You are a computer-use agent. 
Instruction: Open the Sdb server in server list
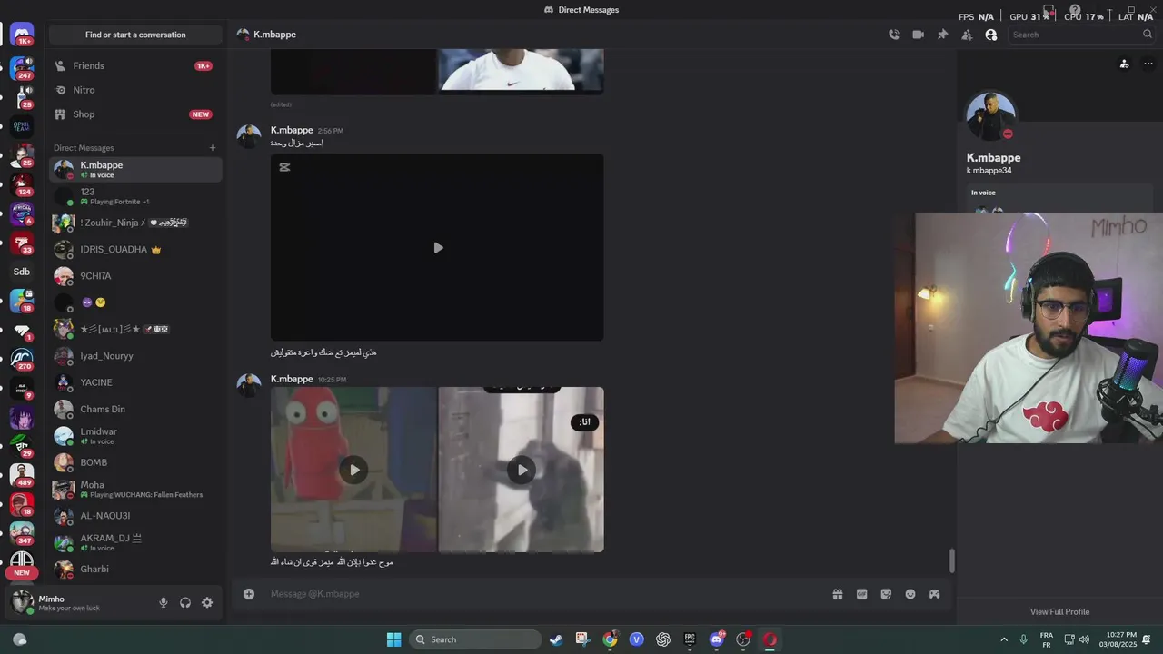[22, 272]
